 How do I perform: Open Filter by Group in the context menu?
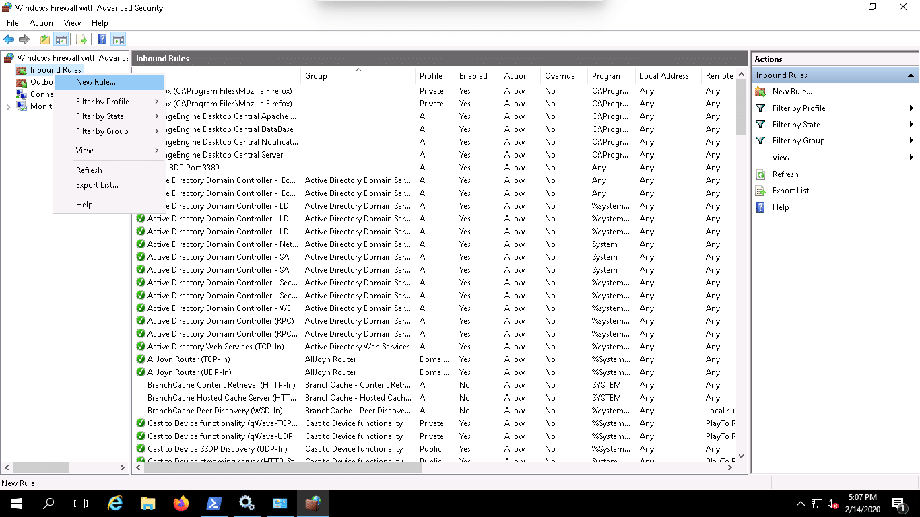tap(109, 131)
